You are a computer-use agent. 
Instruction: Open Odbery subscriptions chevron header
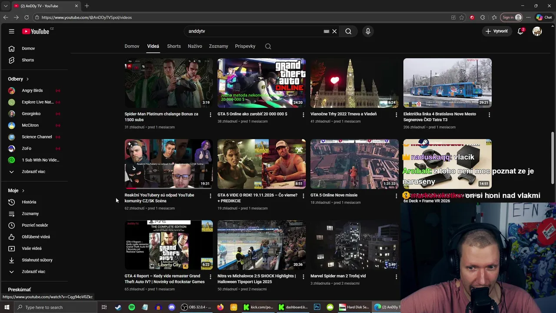point(18,79)
